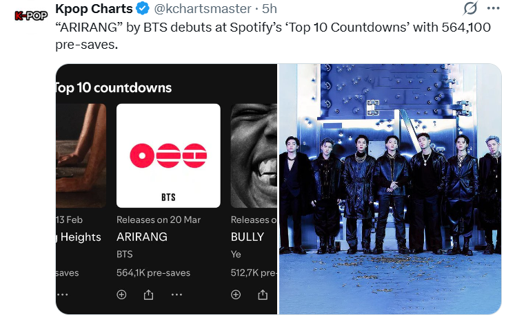This screenshot has width=515, height=326.
Task: Open the three-dot menu under ARIRANG
Action: 176,294
